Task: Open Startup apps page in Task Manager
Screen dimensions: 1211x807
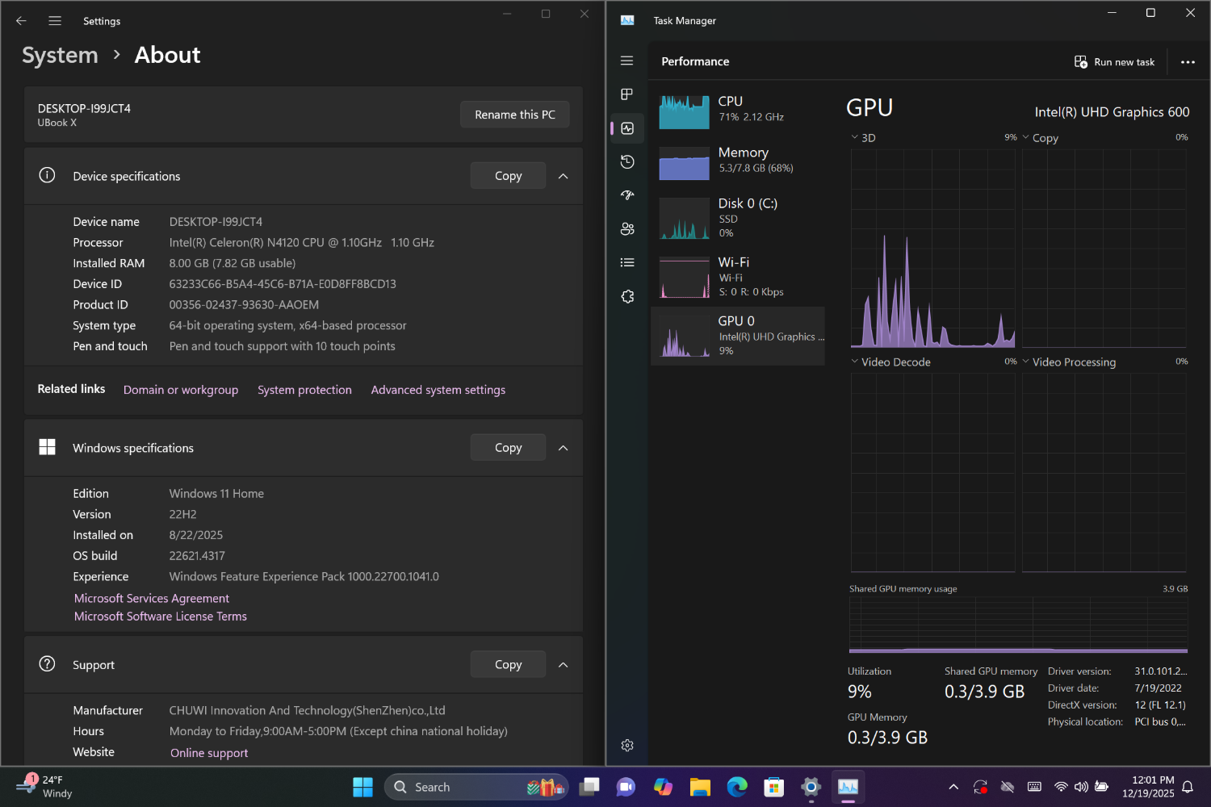Action: click(627, 195)
